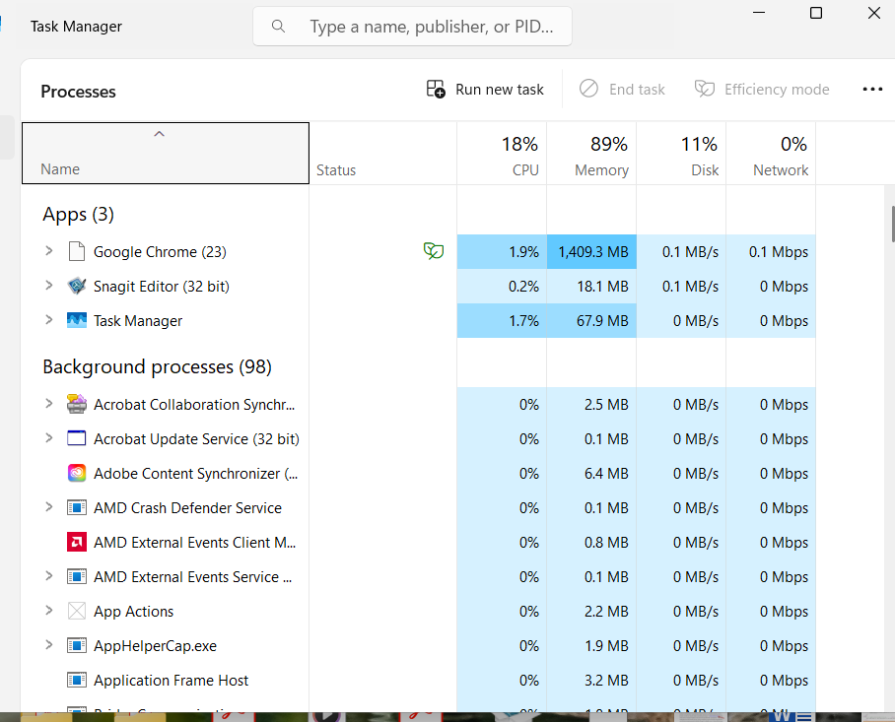Click the vertical scrollbar of process list
This screenshot has height=722, width=895.
(x=892, y=225)
